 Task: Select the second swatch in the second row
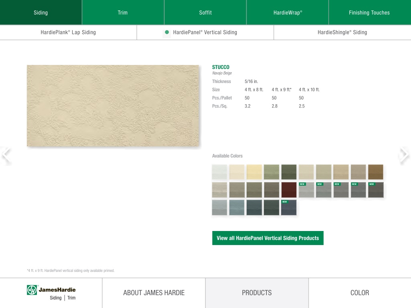coord(237,190)
